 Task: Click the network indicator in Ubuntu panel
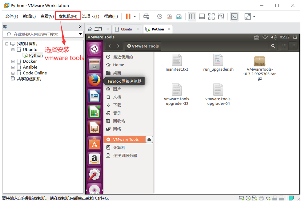pos(265,37)
